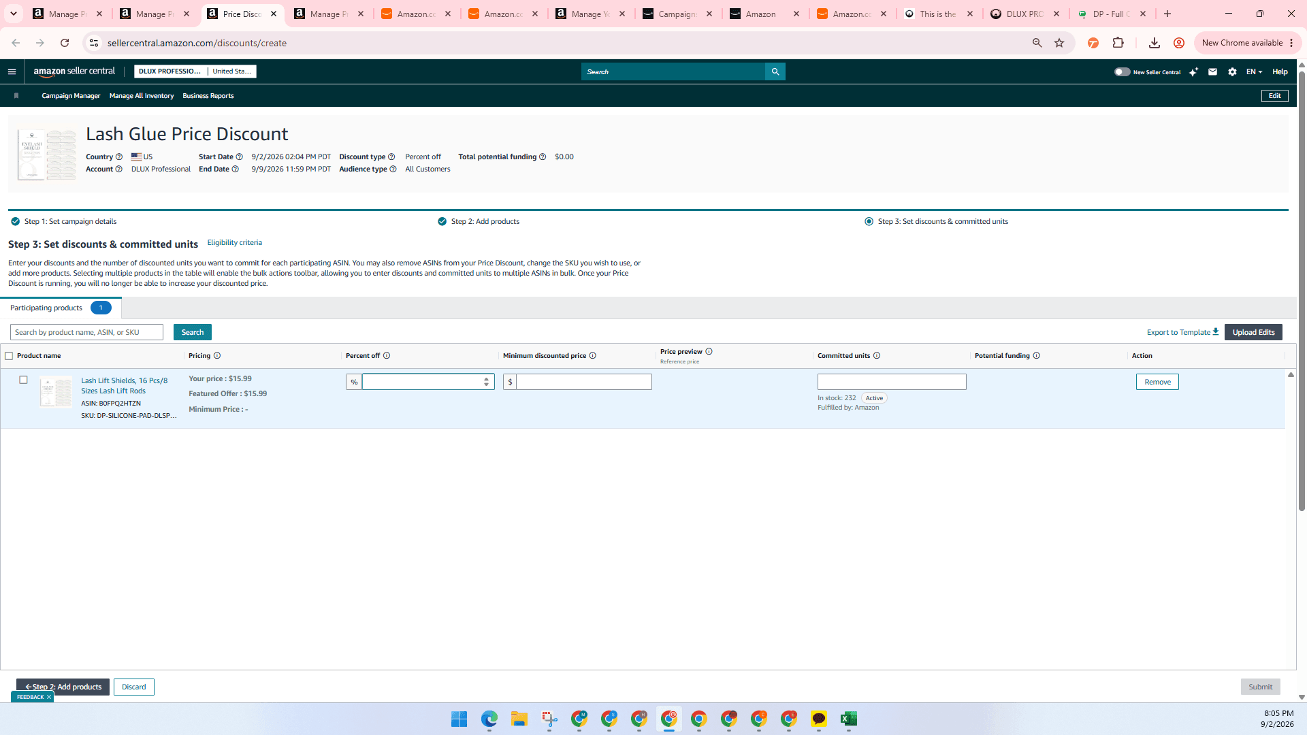This screenshot has width=1307, height=735.
Task: Open Chrome downloads icon
Action: (1155, 43)
